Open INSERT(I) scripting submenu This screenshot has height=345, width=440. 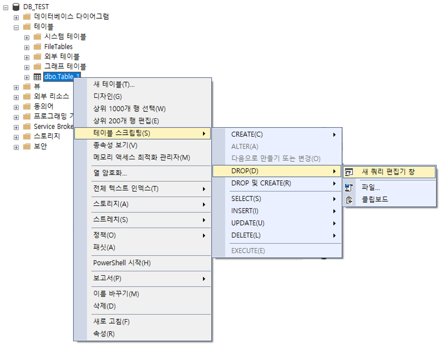pos(277,211)
